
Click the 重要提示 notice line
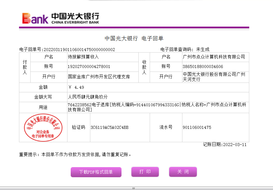75,154
